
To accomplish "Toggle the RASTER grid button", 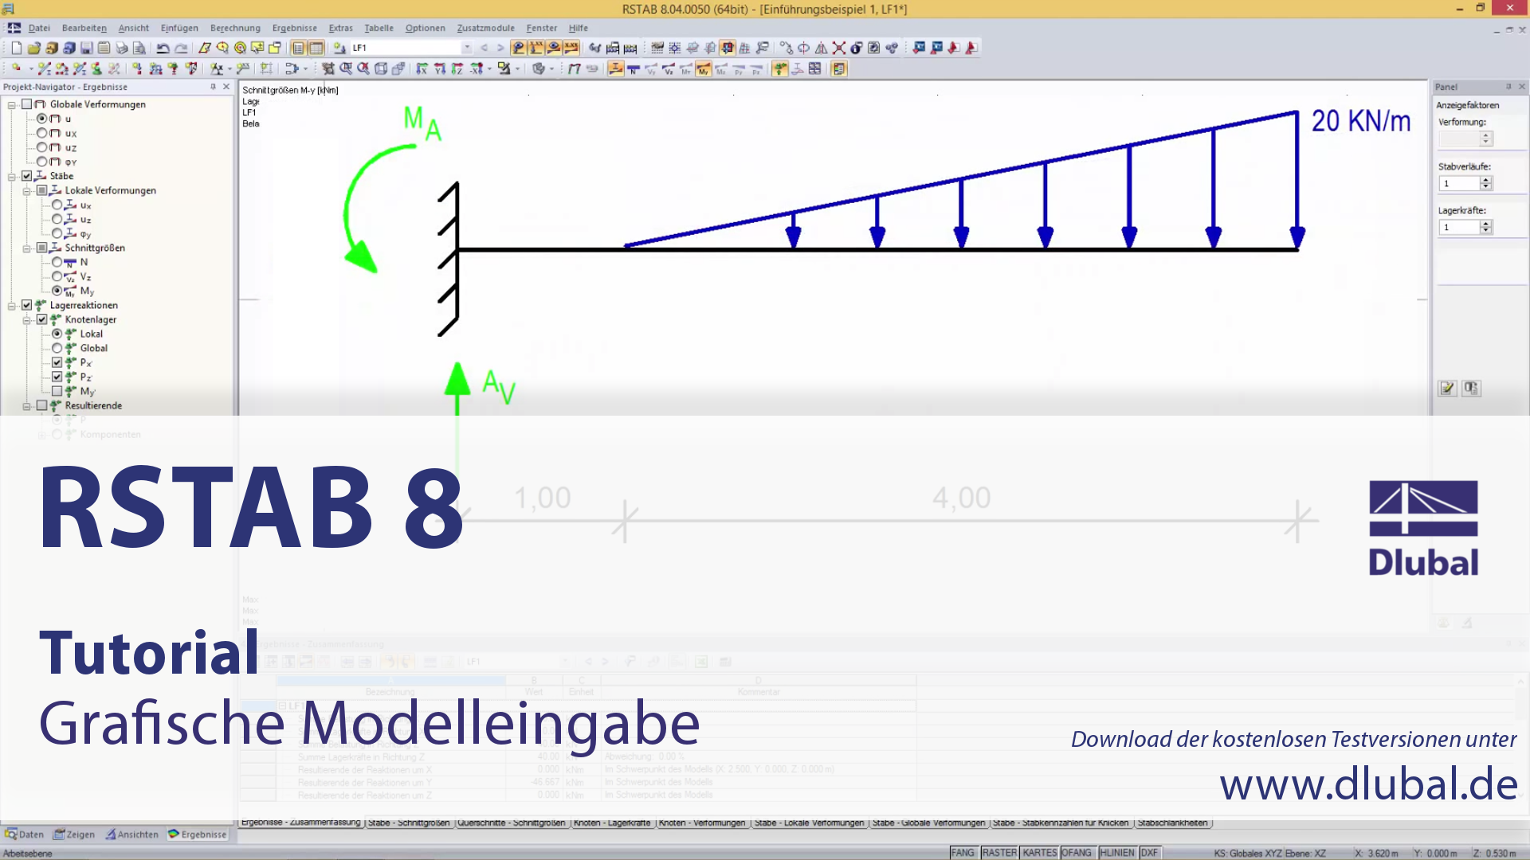I will point(999,853).
